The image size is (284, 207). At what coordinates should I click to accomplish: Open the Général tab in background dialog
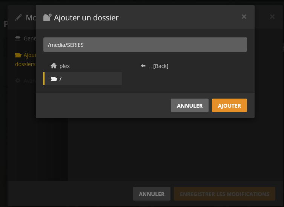(x=26, y=39)
